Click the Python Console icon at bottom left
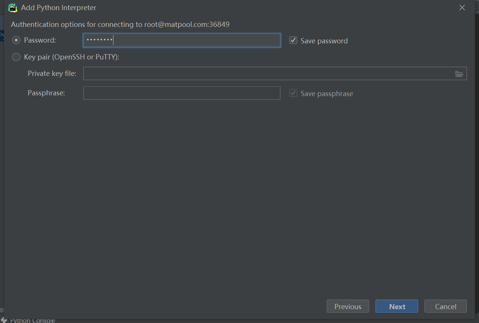The width and height of the screenshot is (479, 323). pos(4,320)
